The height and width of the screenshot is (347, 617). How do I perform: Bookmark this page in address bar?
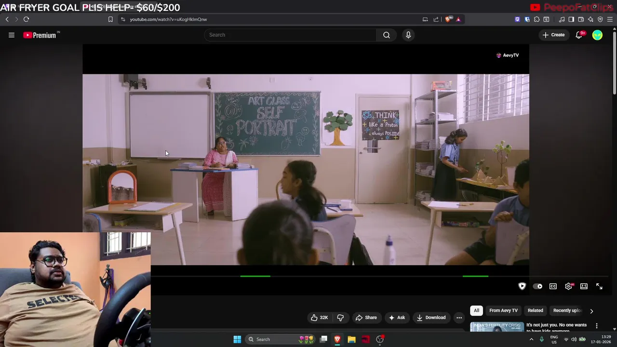[x=110, y=19]
